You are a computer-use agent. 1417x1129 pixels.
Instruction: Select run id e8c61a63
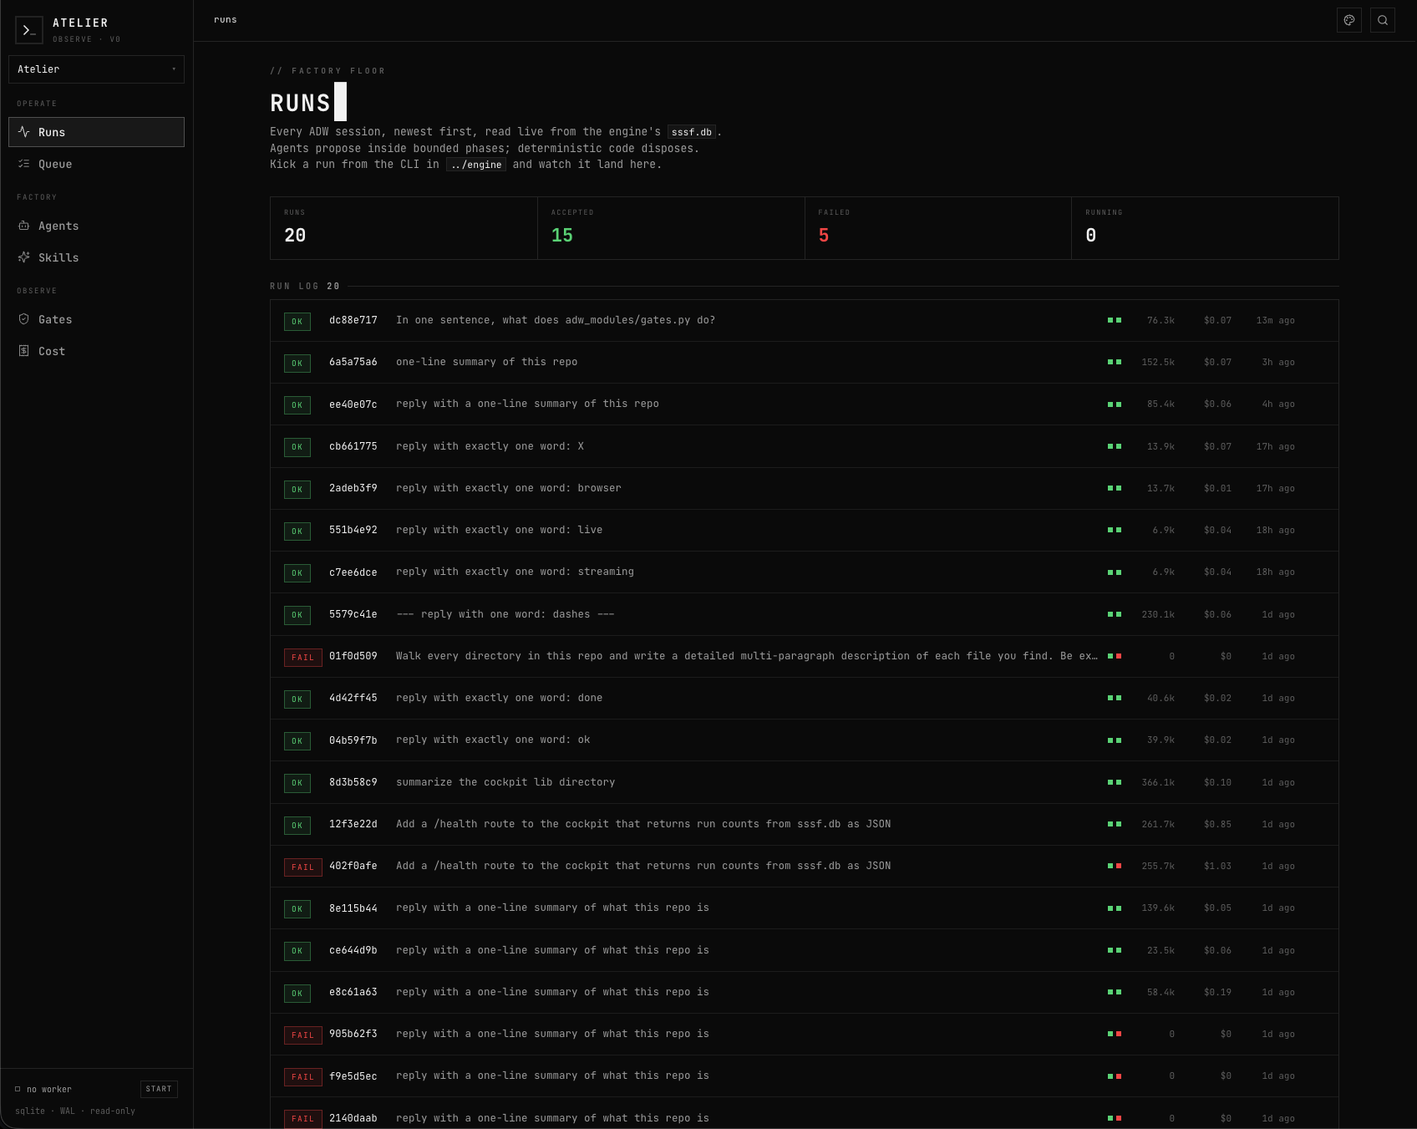(x=353, y=992)
